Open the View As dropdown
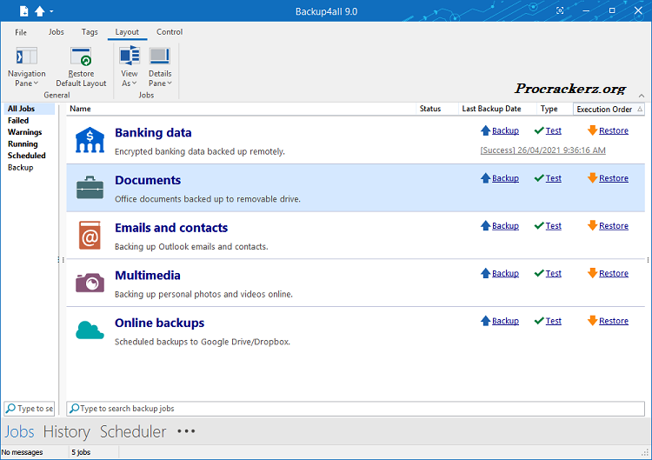Image resolution: width=652 pixels, height=460 pixels. (130, 78)
